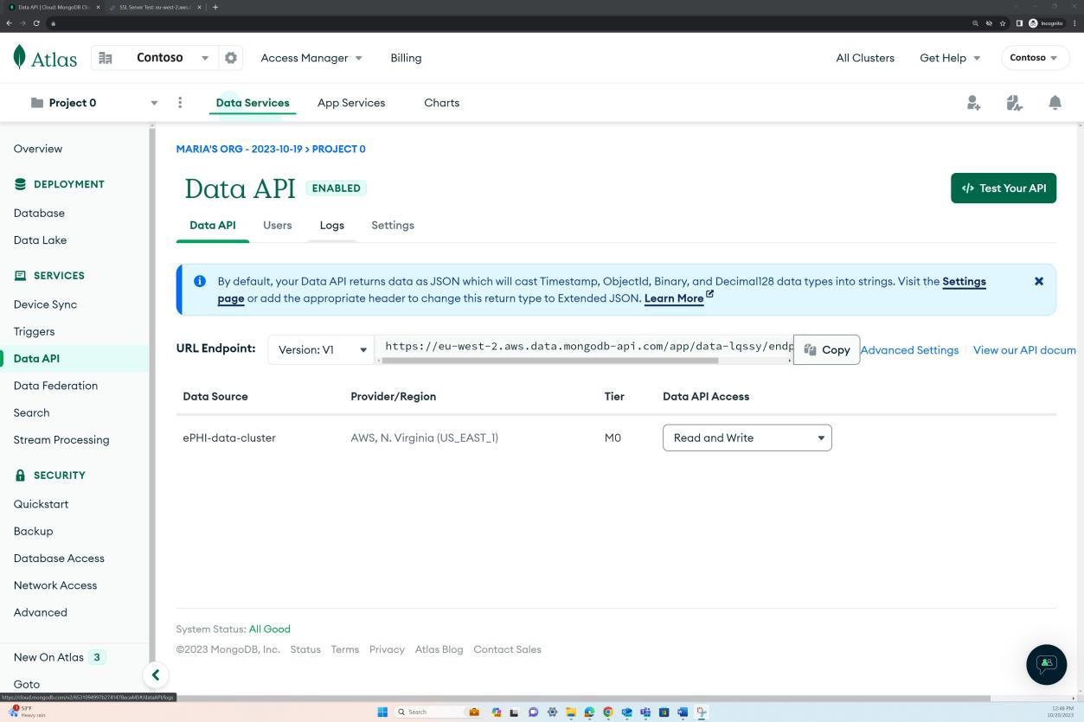The image size is (1084, 722).
Task: Open Advanced Settings link
Action: coord(909,349)
